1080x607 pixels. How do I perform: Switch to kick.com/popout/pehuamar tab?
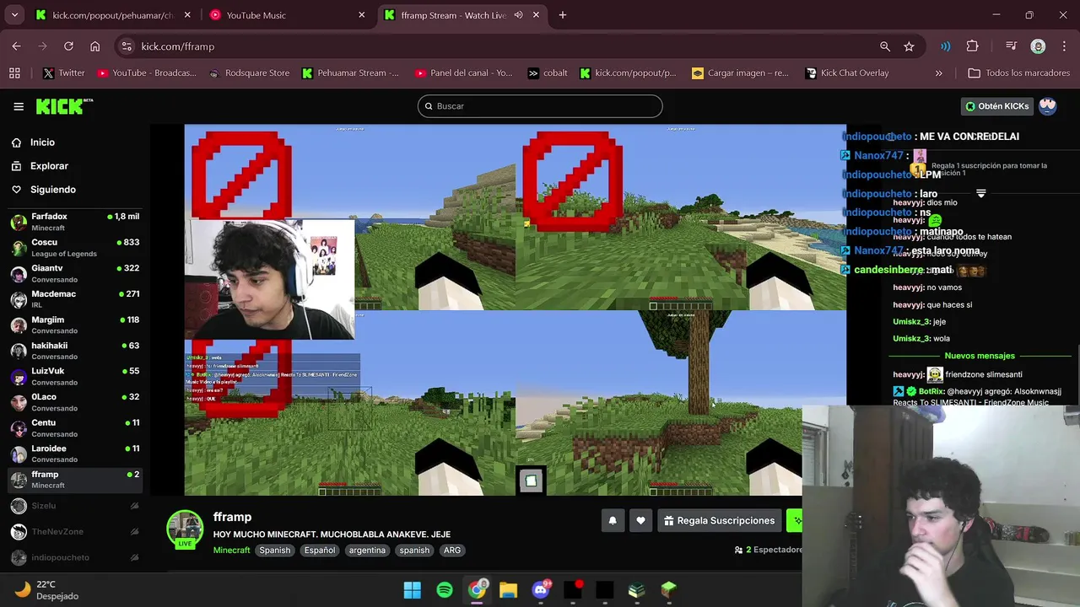[113, 15]
